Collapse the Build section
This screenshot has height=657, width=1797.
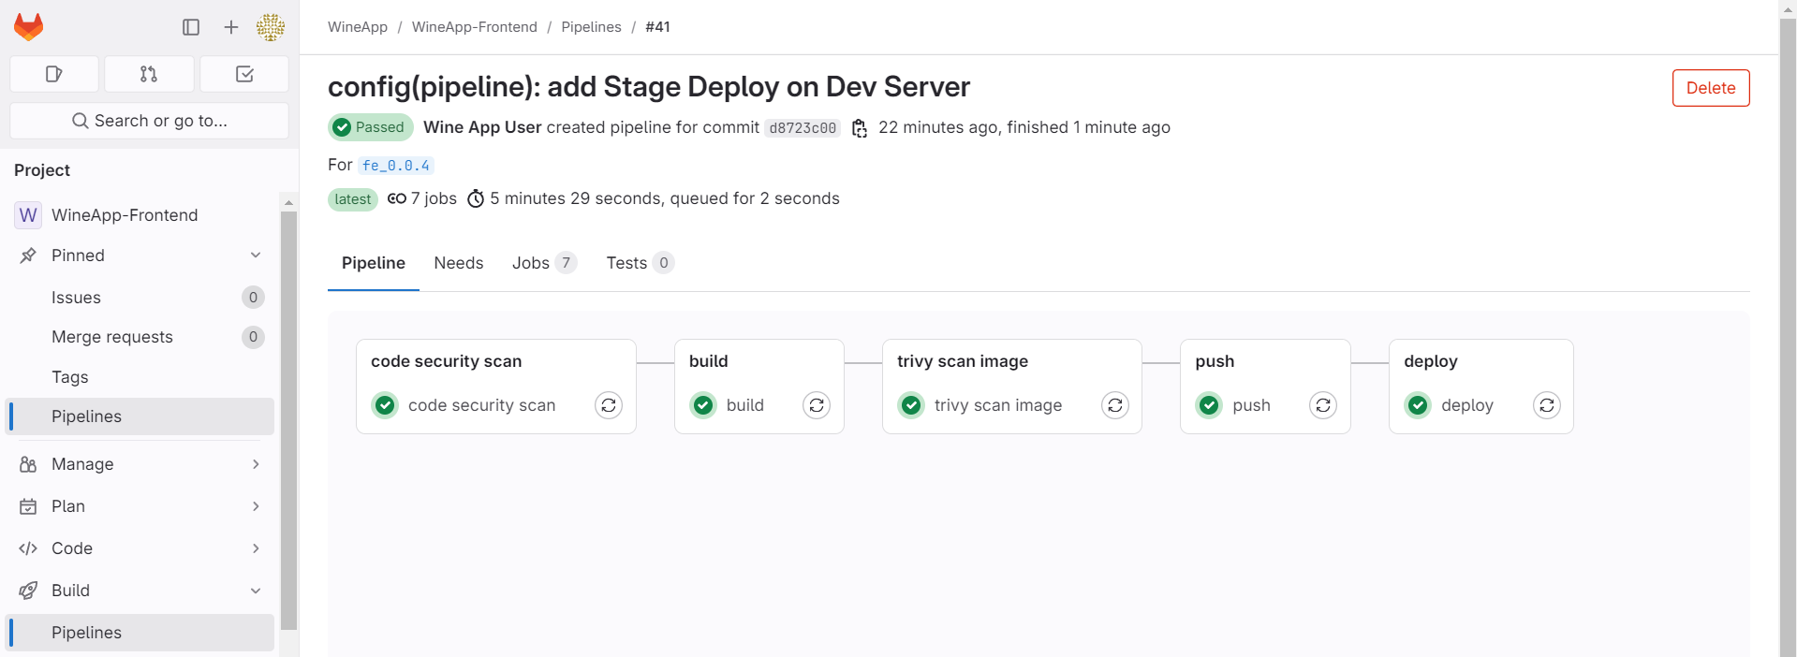pyautogui.click(x=256, y=591)
